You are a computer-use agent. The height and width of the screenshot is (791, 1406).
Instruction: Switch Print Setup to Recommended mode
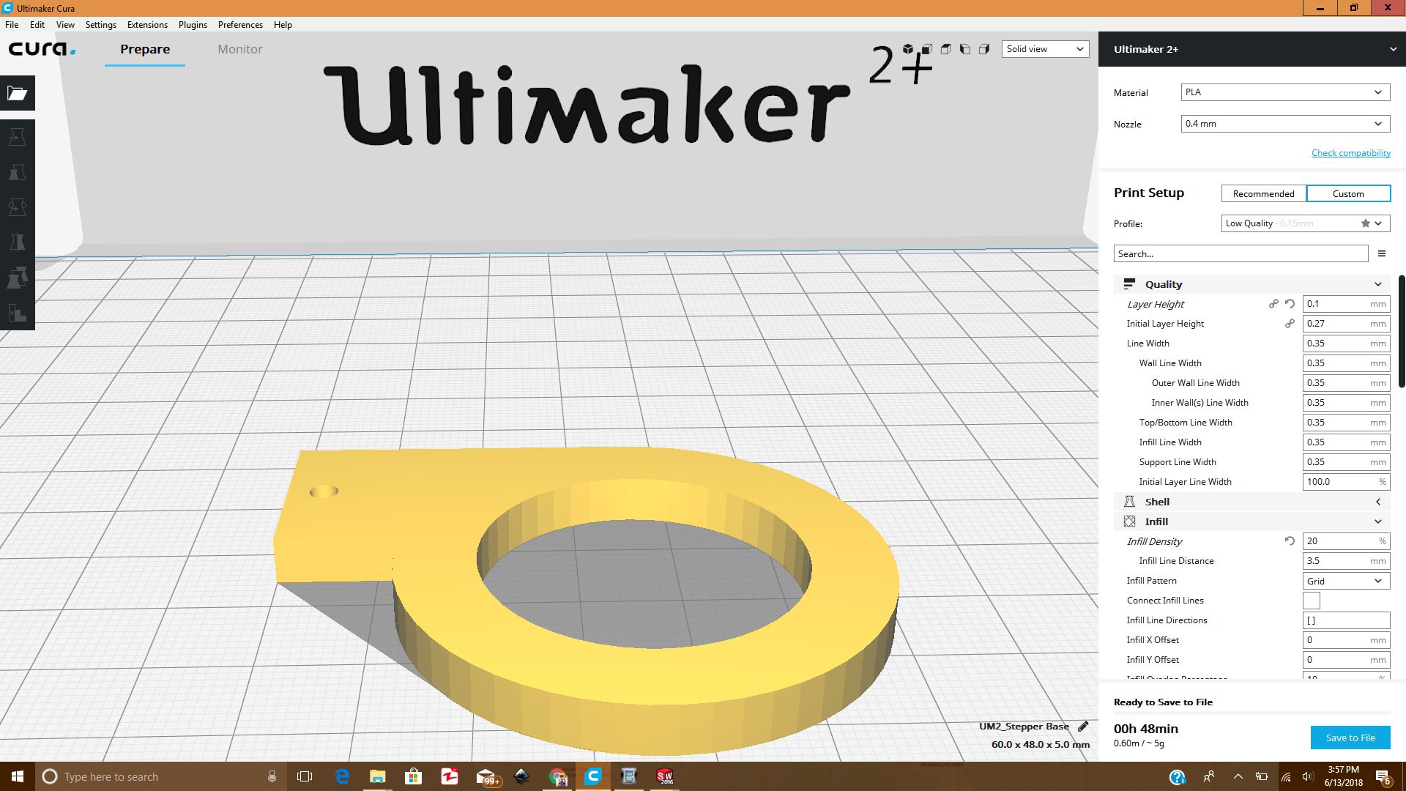pos(1263,193)
